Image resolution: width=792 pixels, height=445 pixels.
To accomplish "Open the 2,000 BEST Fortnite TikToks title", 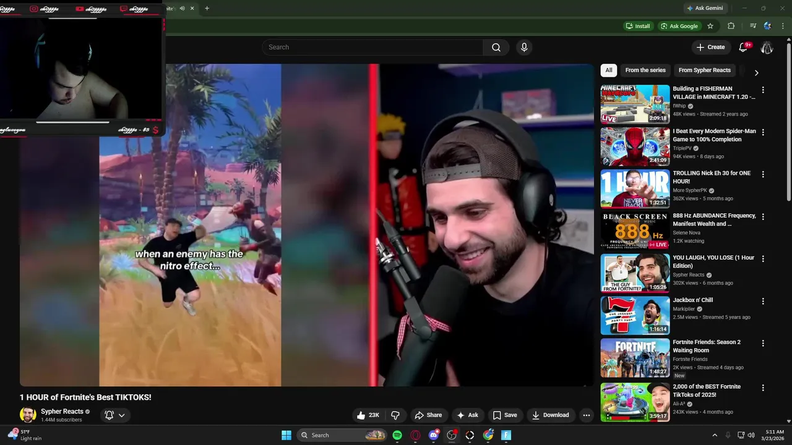I will click(x=707, y=391).
